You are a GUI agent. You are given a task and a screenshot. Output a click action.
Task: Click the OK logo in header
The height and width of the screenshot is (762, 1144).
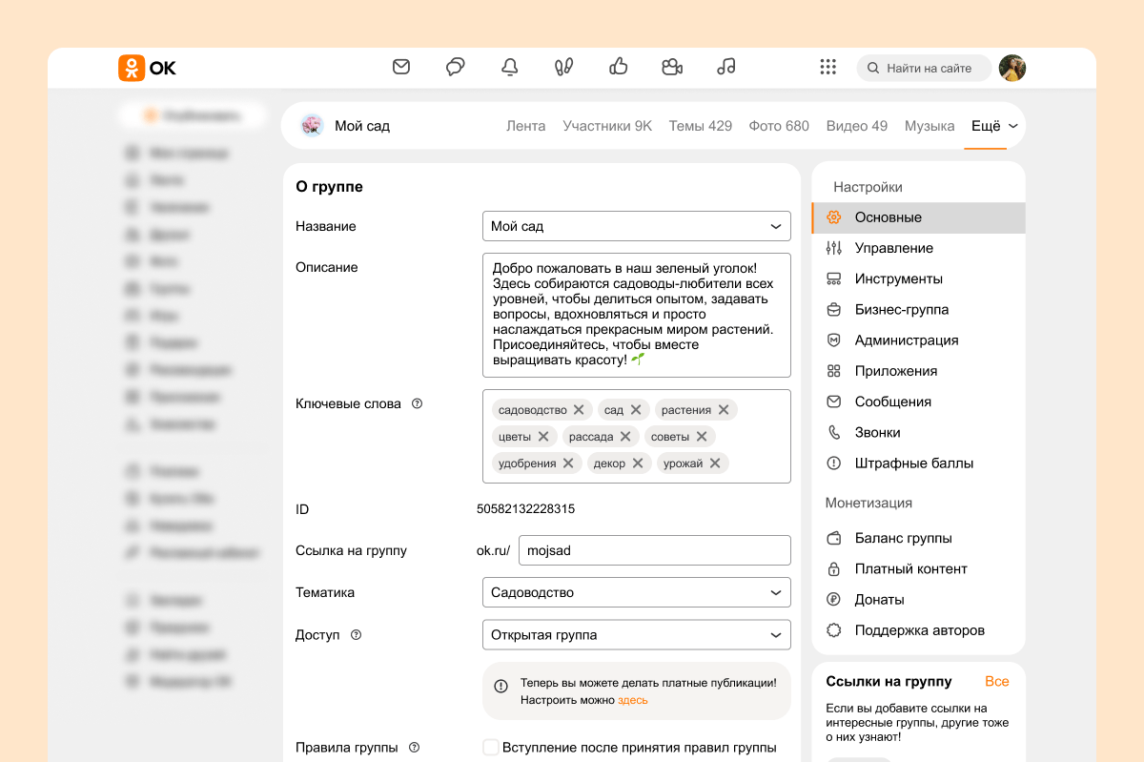pos(147,68)
